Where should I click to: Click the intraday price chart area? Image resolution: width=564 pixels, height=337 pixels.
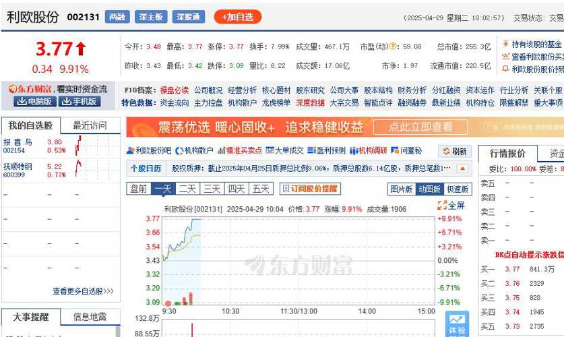299,261
